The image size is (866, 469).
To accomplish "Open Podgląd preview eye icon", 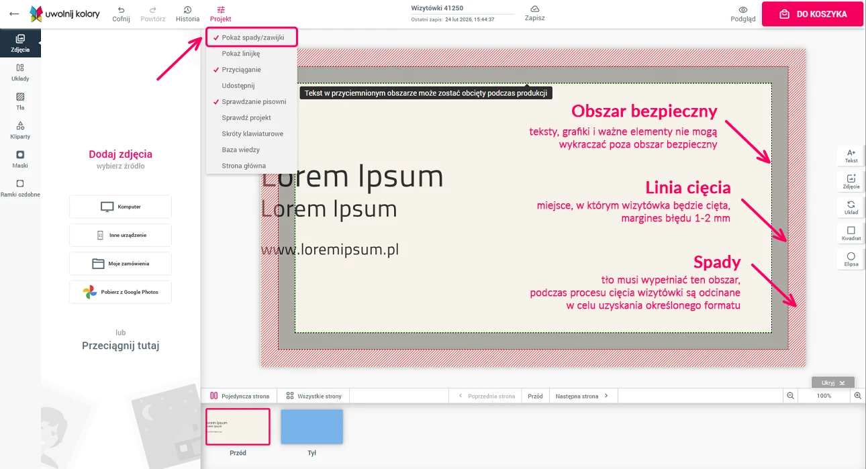I will pyautogui.click(x=742, y=10).
